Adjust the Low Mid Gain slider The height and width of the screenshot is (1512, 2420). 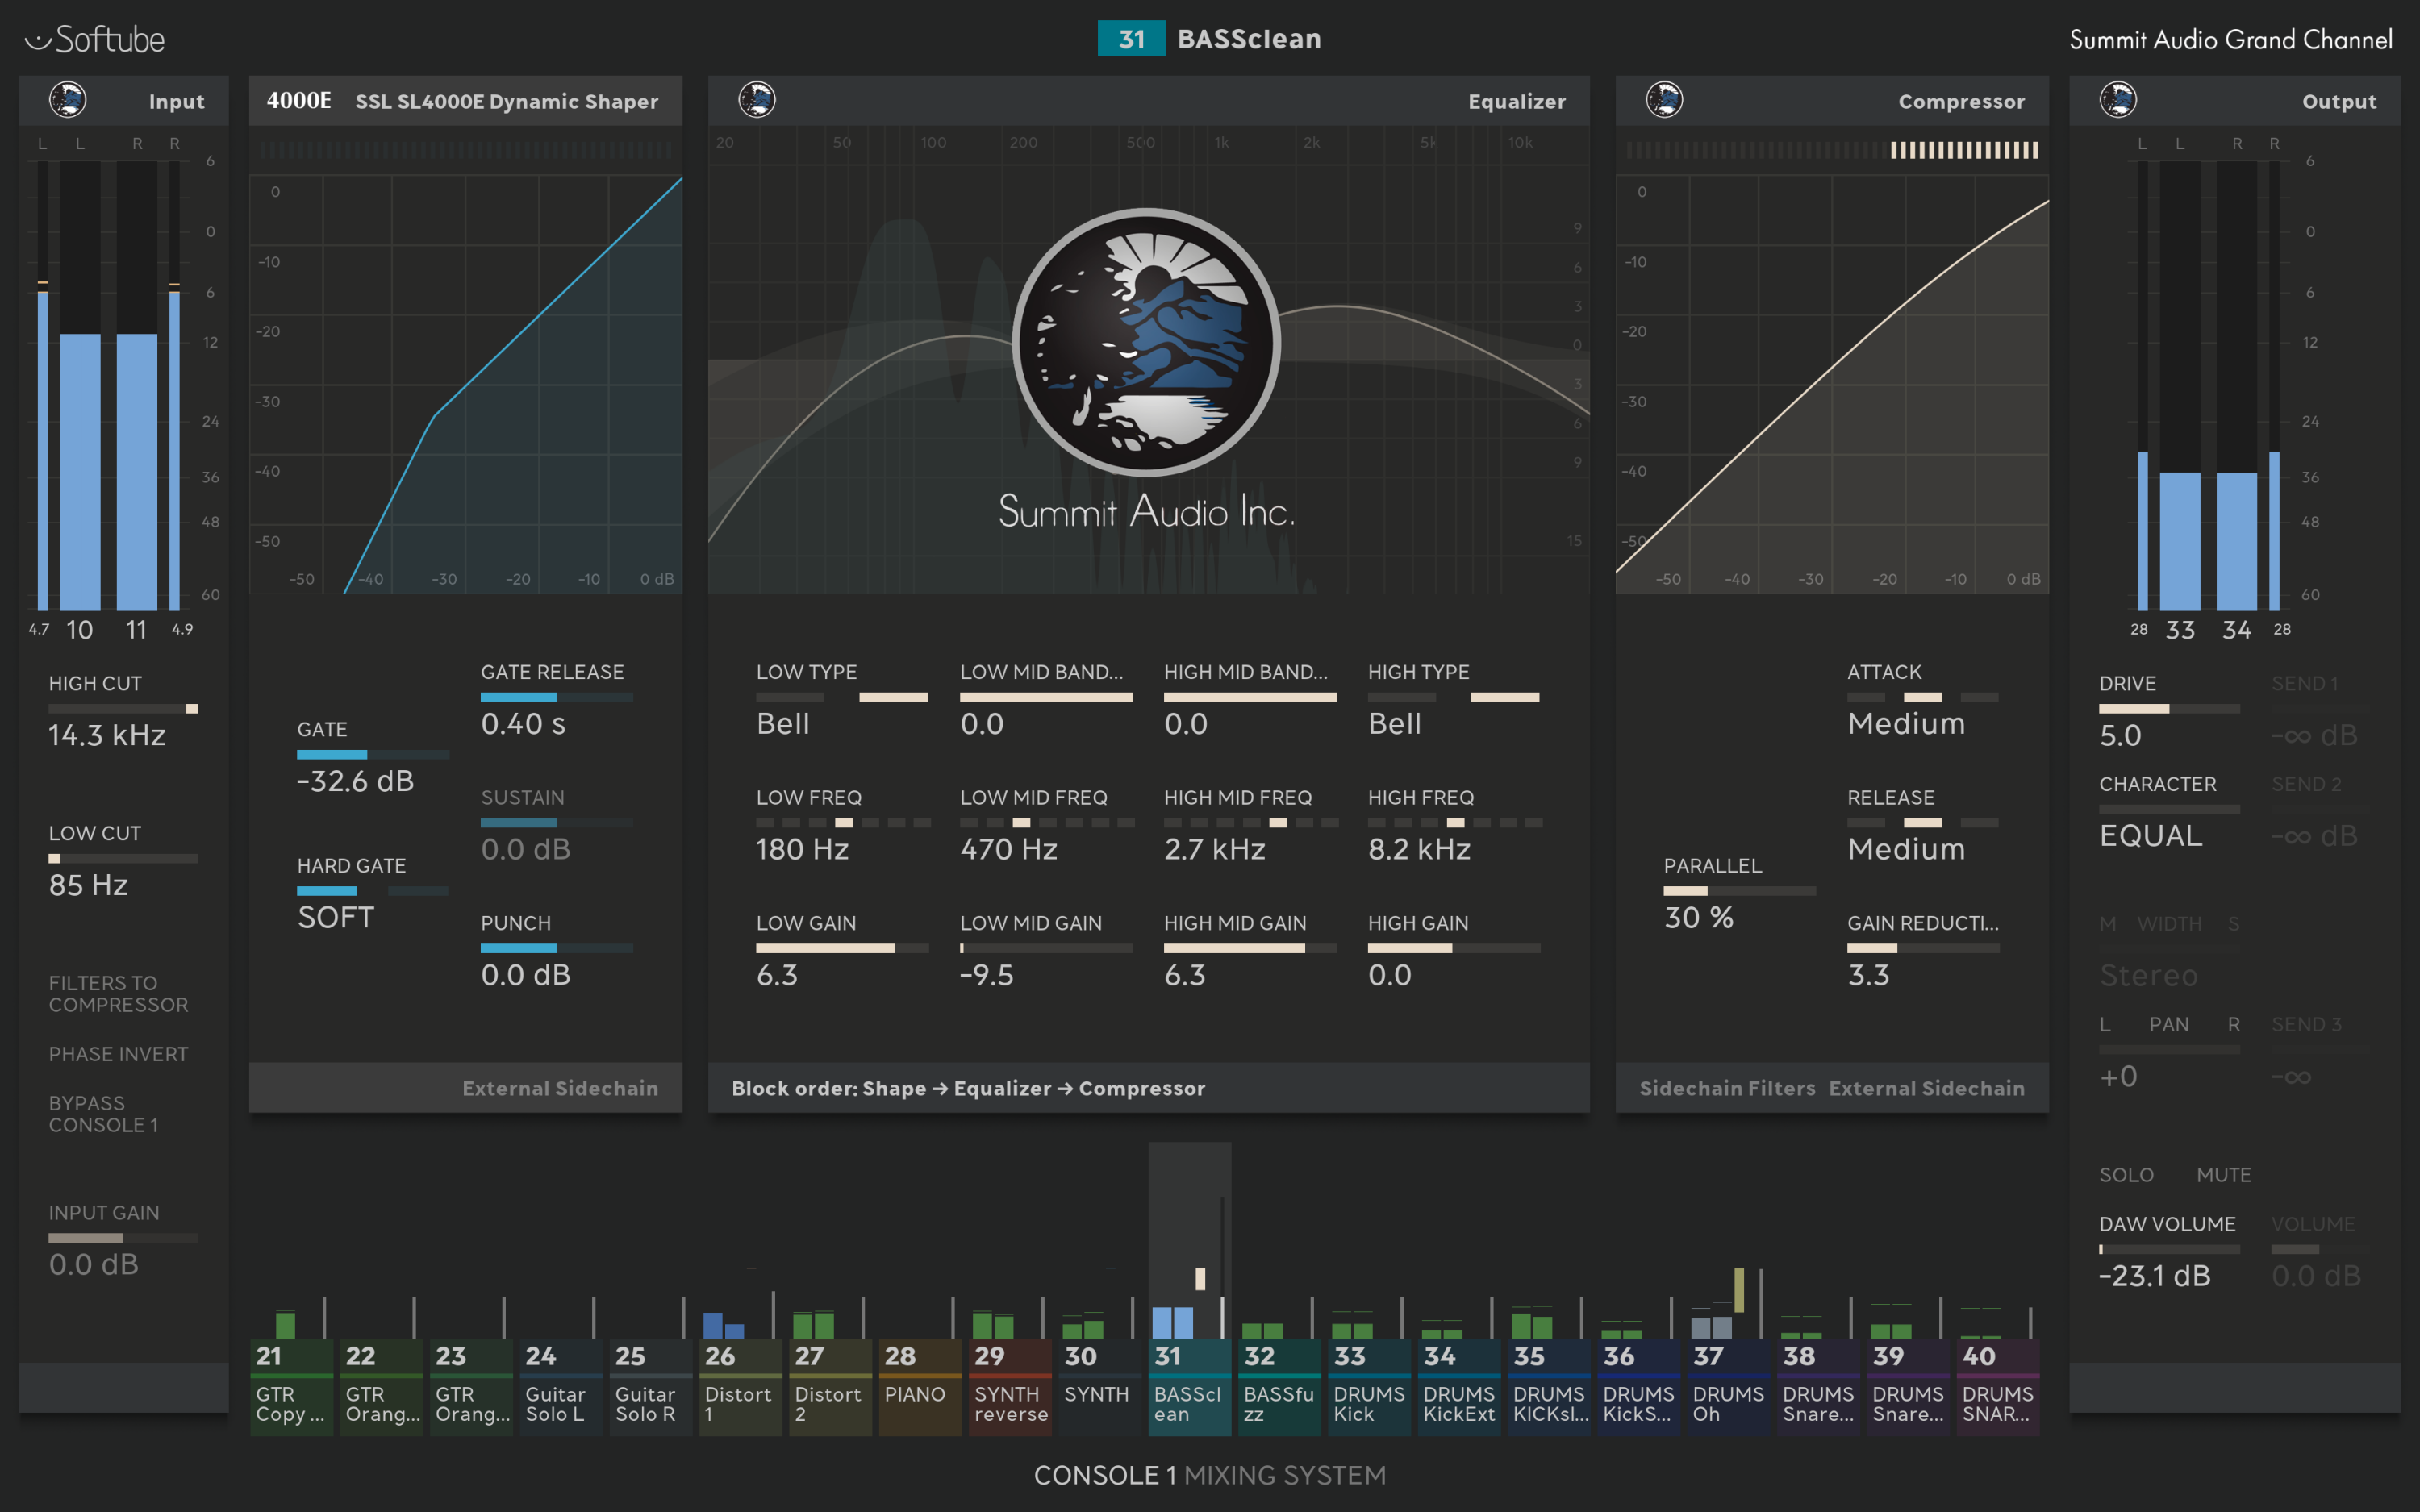point(1046,948)
